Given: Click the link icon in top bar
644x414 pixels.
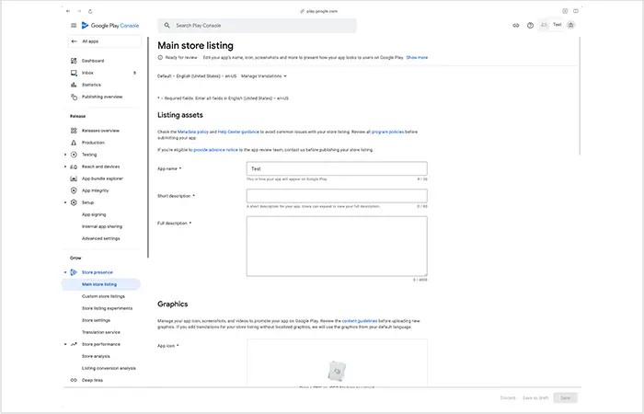Looking at the screenshot, I should [x=516, y=26].
